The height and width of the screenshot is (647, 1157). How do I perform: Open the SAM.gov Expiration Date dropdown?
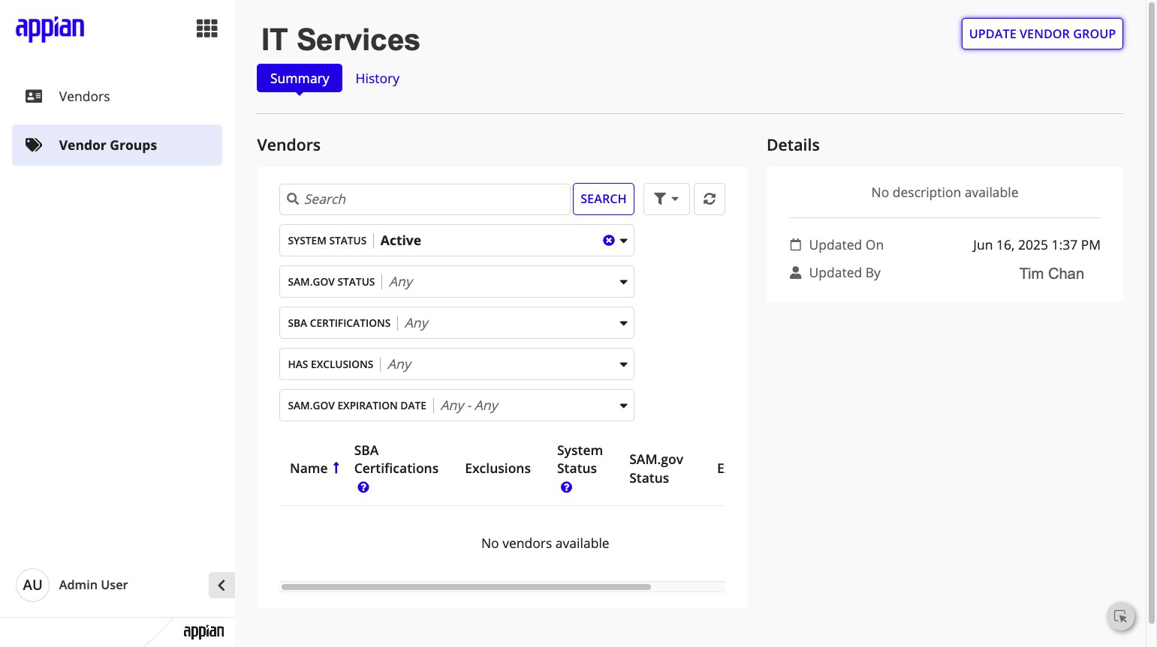(456, 406)
